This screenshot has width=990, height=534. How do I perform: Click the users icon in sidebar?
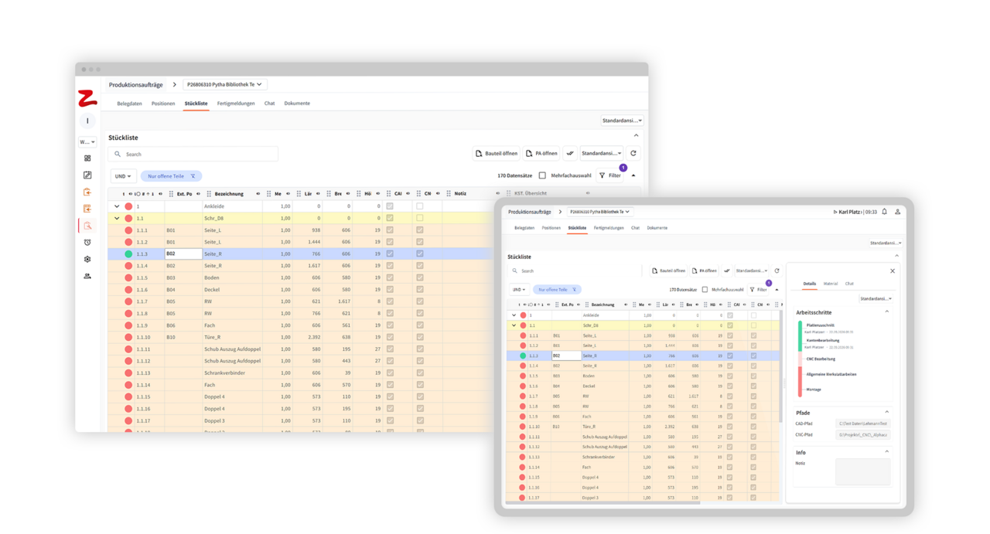click(x=87, y=276)
